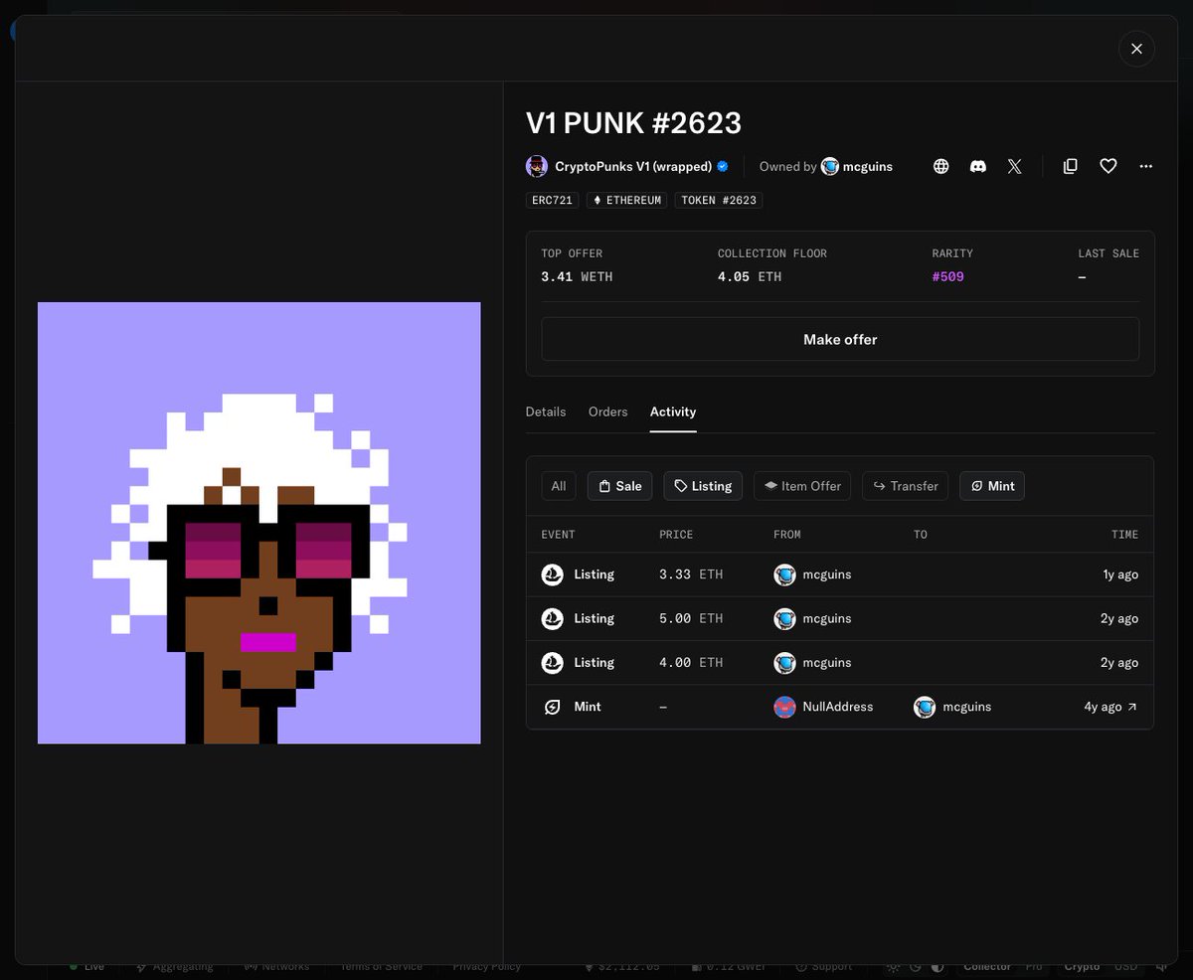The image size is (1193, 980).
Task: Toggle the Transfer activity filter
Action: point(905,486)
